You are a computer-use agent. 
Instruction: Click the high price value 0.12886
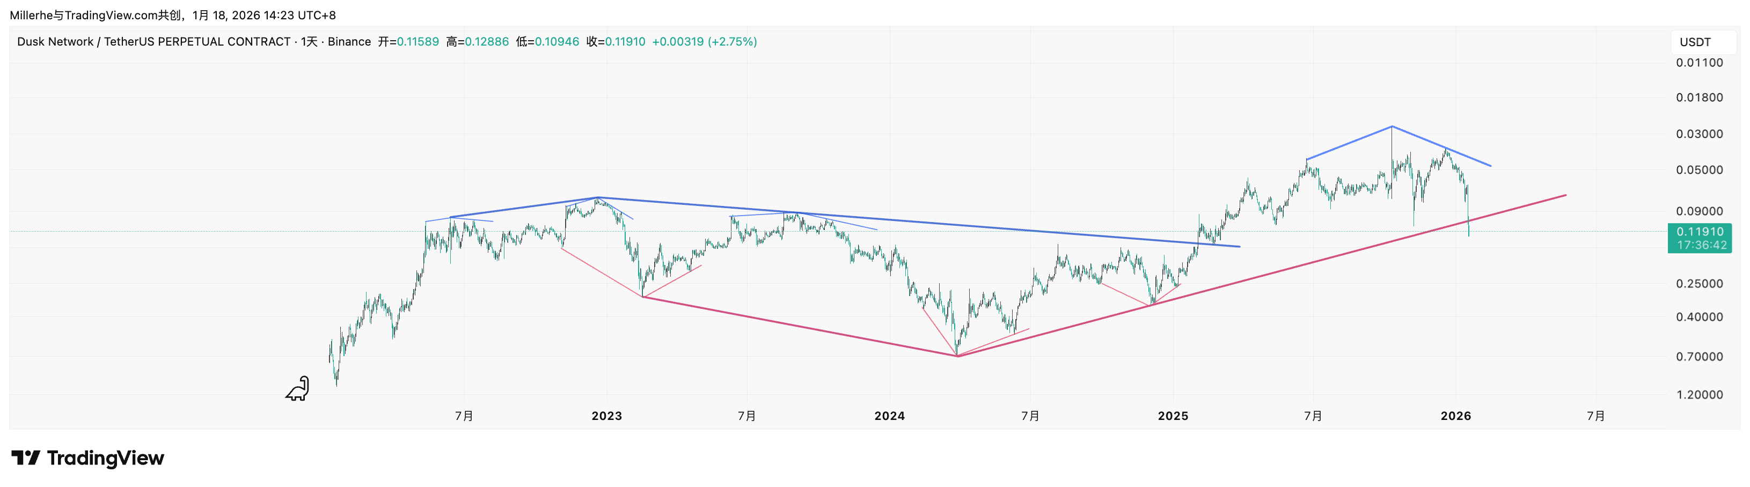[486, 42]
